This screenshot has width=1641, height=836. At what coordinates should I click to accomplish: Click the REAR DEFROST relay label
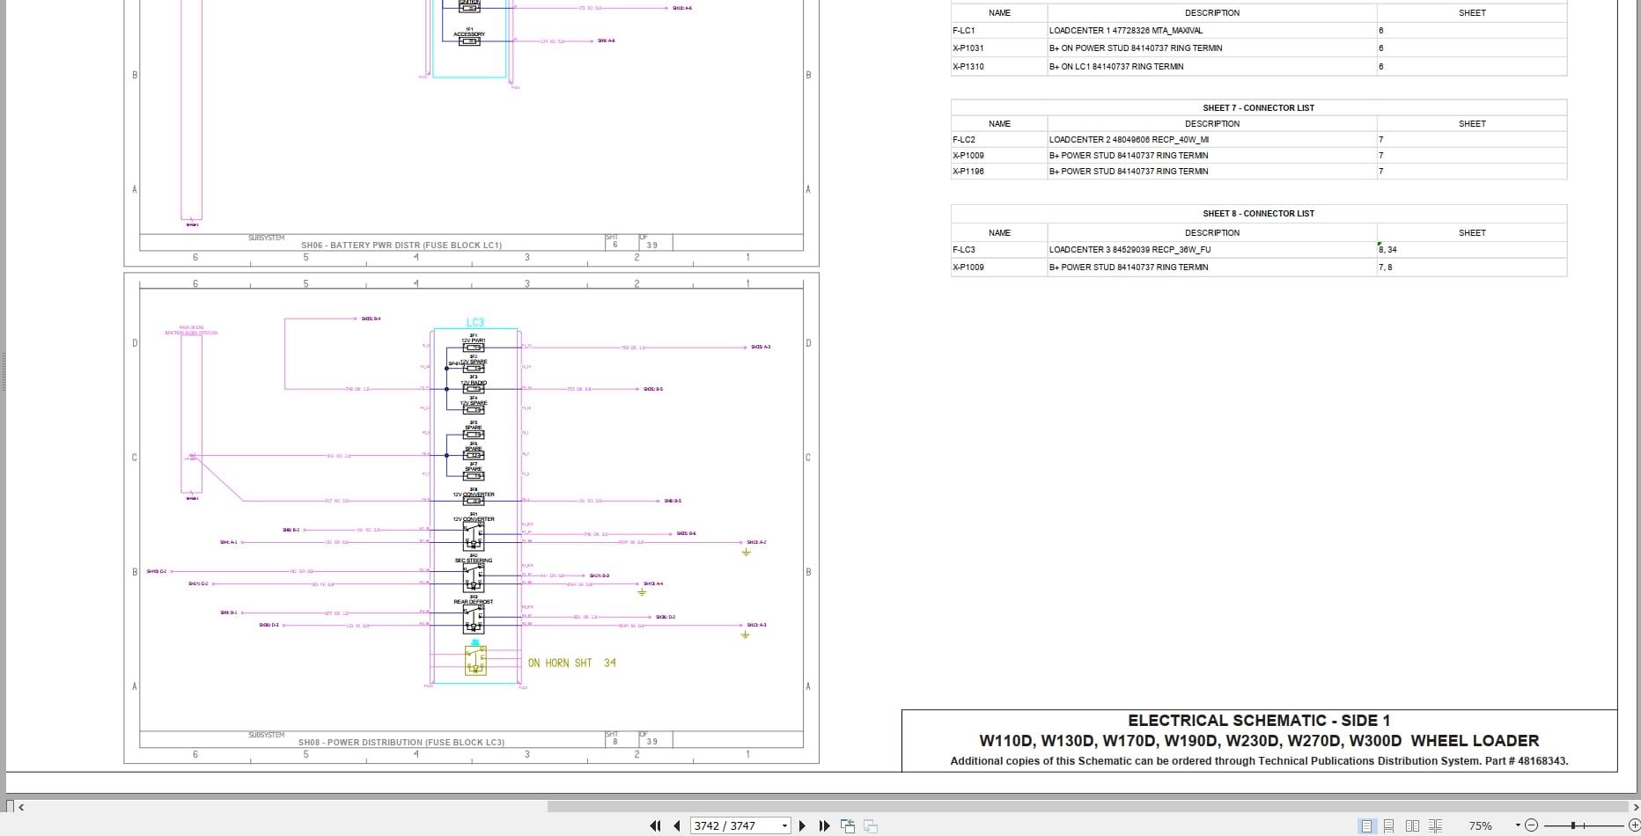[474, 602]
